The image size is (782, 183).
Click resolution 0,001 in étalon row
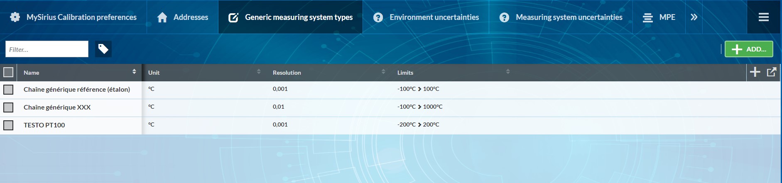280,89
